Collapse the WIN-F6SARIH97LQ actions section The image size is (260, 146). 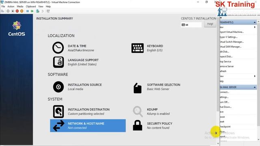tap(255, 22)
